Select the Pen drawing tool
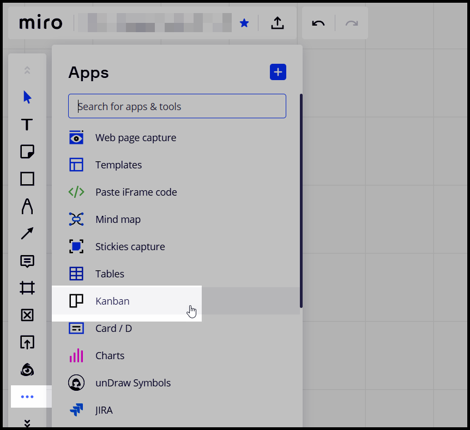470x430 pixels. (27, 206)
